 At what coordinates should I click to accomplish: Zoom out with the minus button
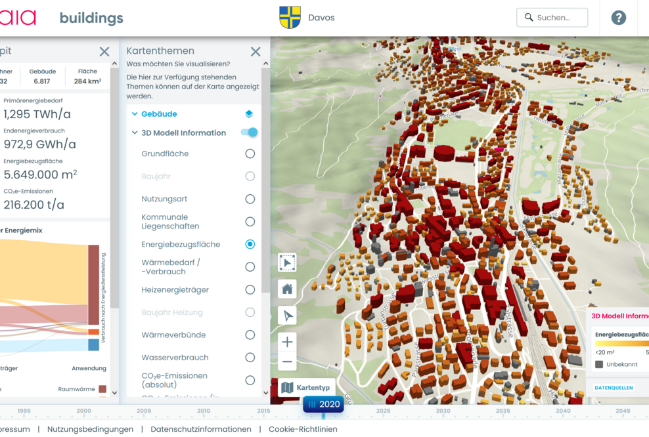click(x=287, y=362)
